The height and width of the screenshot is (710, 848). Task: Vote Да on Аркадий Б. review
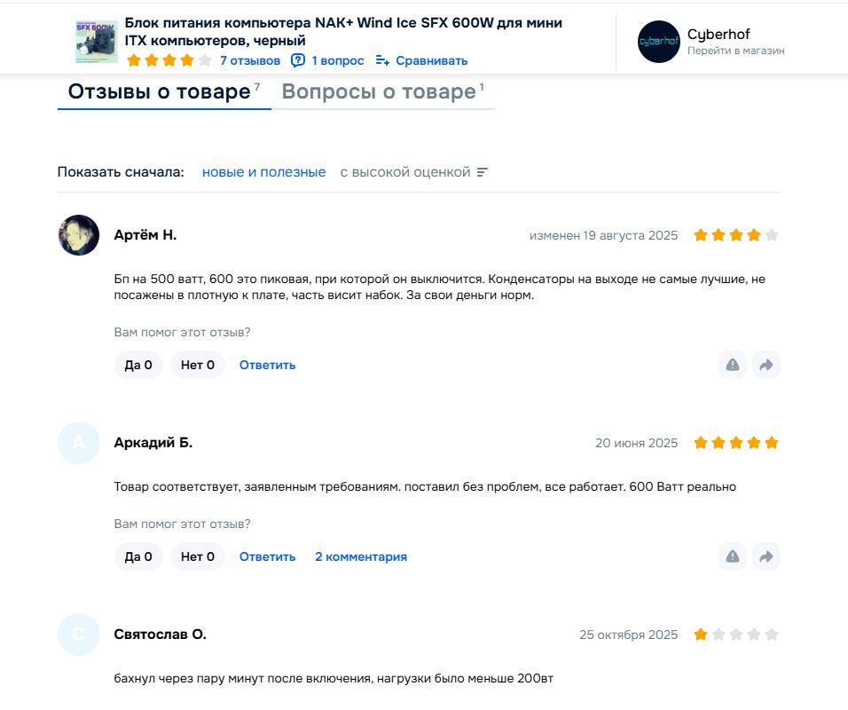[x=138, y=556]
